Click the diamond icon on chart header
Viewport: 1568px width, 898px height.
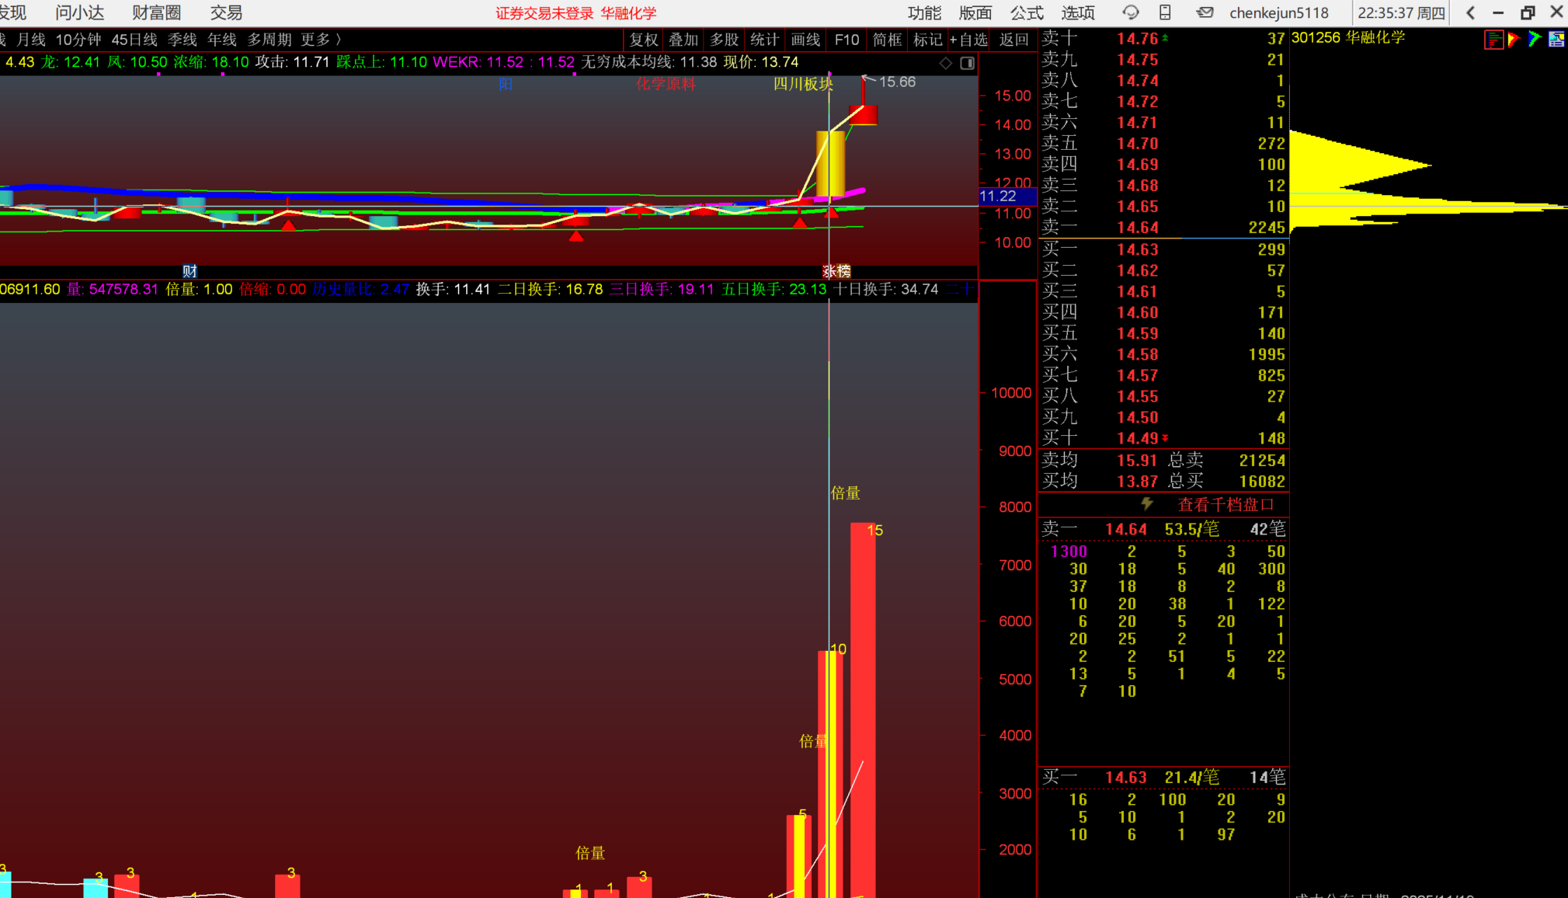(945, 63)
